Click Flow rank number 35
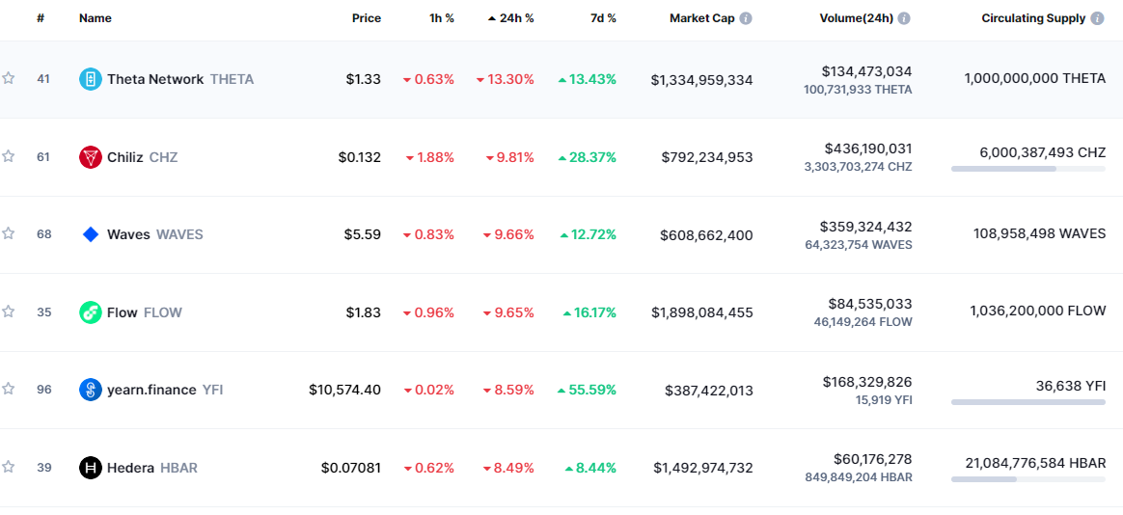Viewport: 1123px width, 515px height. coord(43,312)
